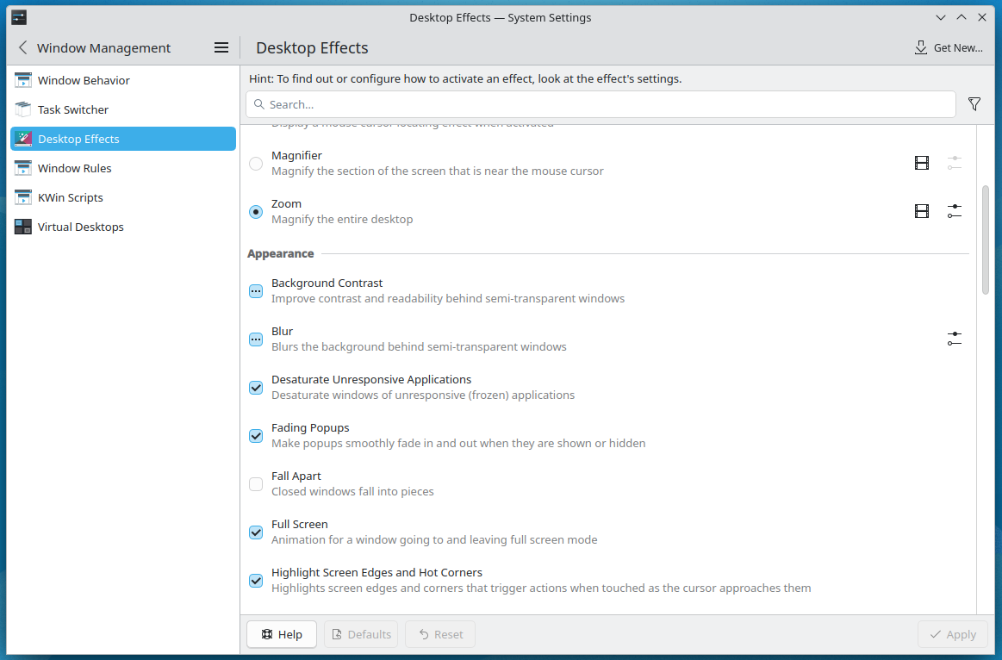Click the Task Switcher sidebar icon
1002x660 pixels.
click(23, 109)
